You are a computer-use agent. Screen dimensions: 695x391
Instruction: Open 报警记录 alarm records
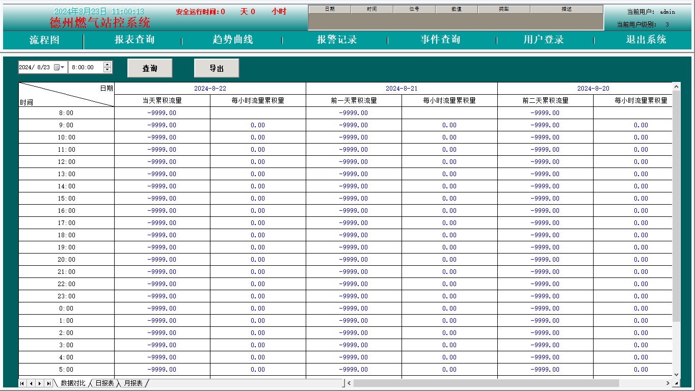coord(337,40)
